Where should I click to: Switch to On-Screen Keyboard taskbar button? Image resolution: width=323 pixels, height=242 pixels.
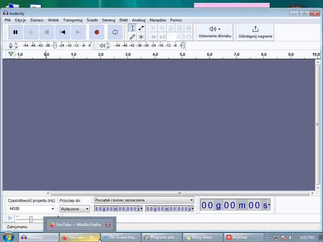(x=121, y=237)
